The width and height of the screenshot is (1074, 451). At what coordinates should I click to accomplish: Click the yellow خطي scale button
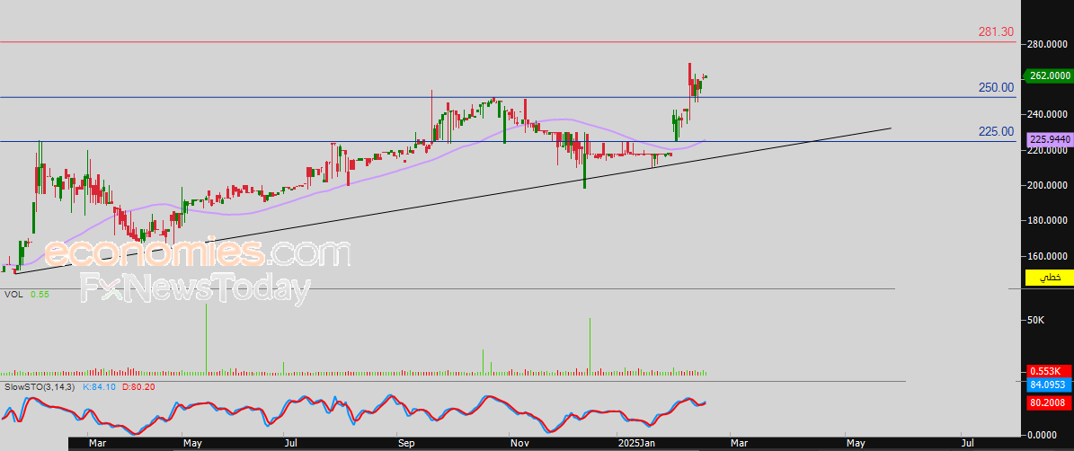[1048, 278]
